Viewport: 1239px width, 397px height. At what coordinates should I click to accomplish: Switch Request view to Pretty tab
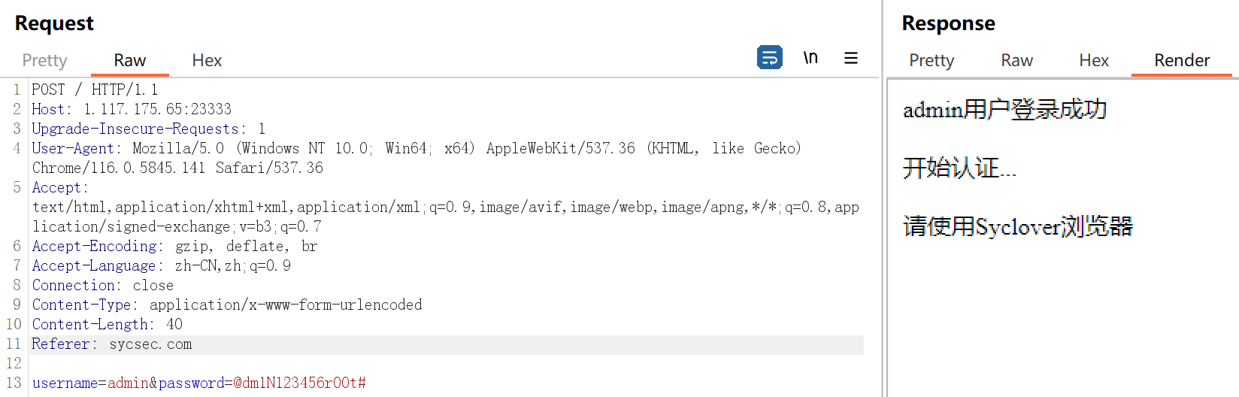tap(44, 60)
